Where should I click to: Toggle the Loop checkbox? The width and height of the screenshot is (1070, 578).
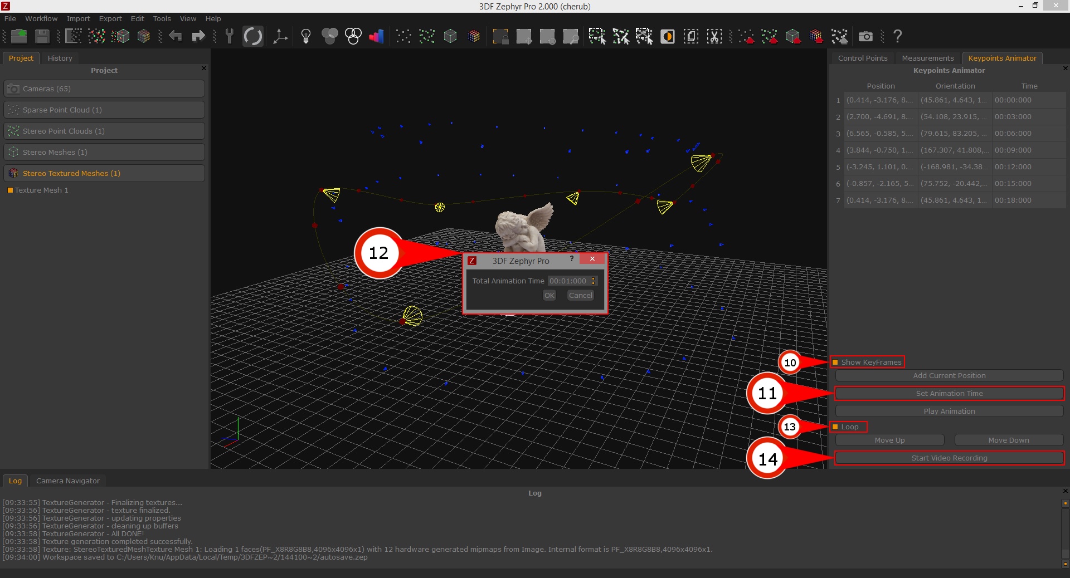835,427
